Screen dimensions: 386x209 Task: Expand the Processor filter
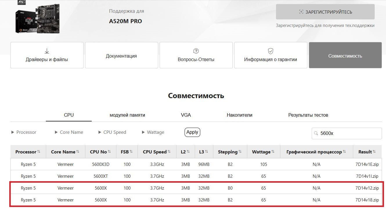pyautogui.click(x=24, y=132)
